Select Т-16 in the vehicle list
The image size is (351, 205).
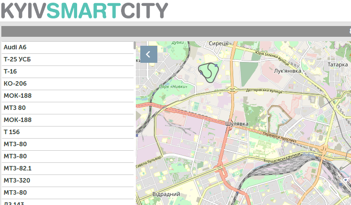(x=68, y=72)
